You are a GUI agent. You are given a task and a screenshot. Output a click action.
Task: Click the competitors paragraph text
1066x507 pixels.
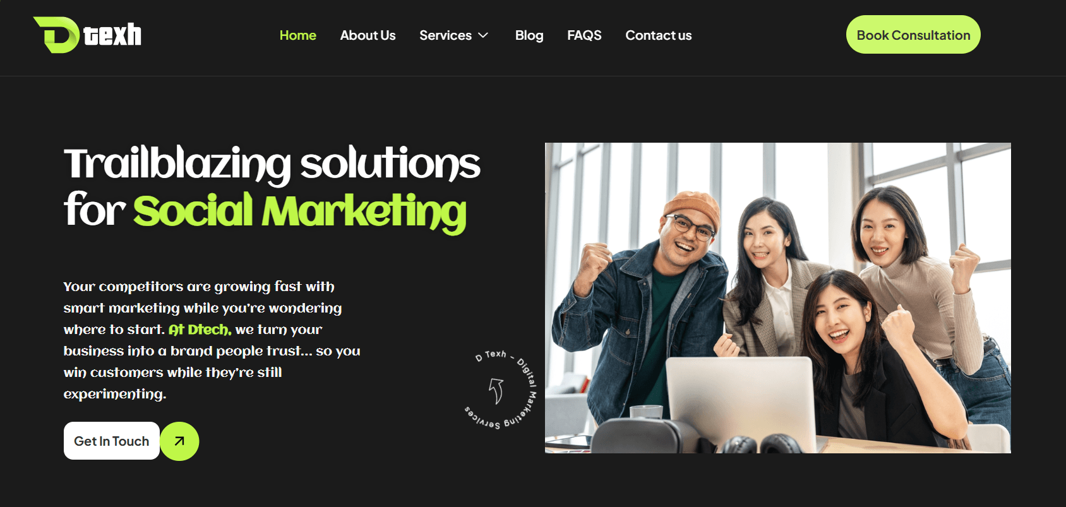pyautogui.click(x=212, y=340)
